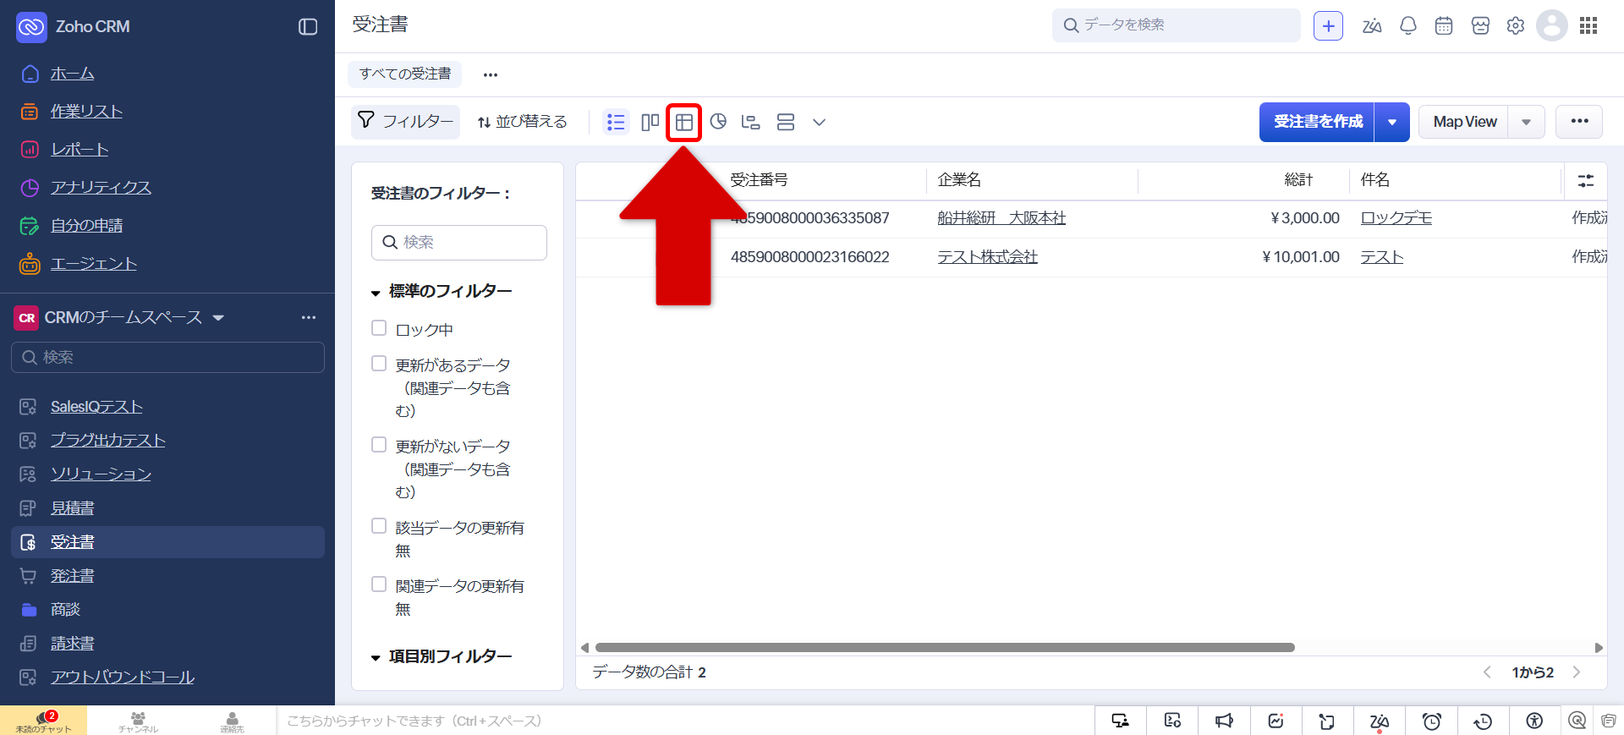This screenshot has height=735, width=1624.
Task: Switch to the sheet view icon
Action: point(684,123)
